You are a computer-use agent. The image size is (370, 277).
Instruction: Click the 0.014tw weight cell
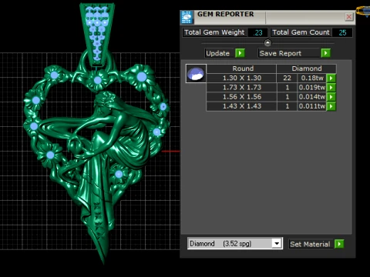pos(312,97)
